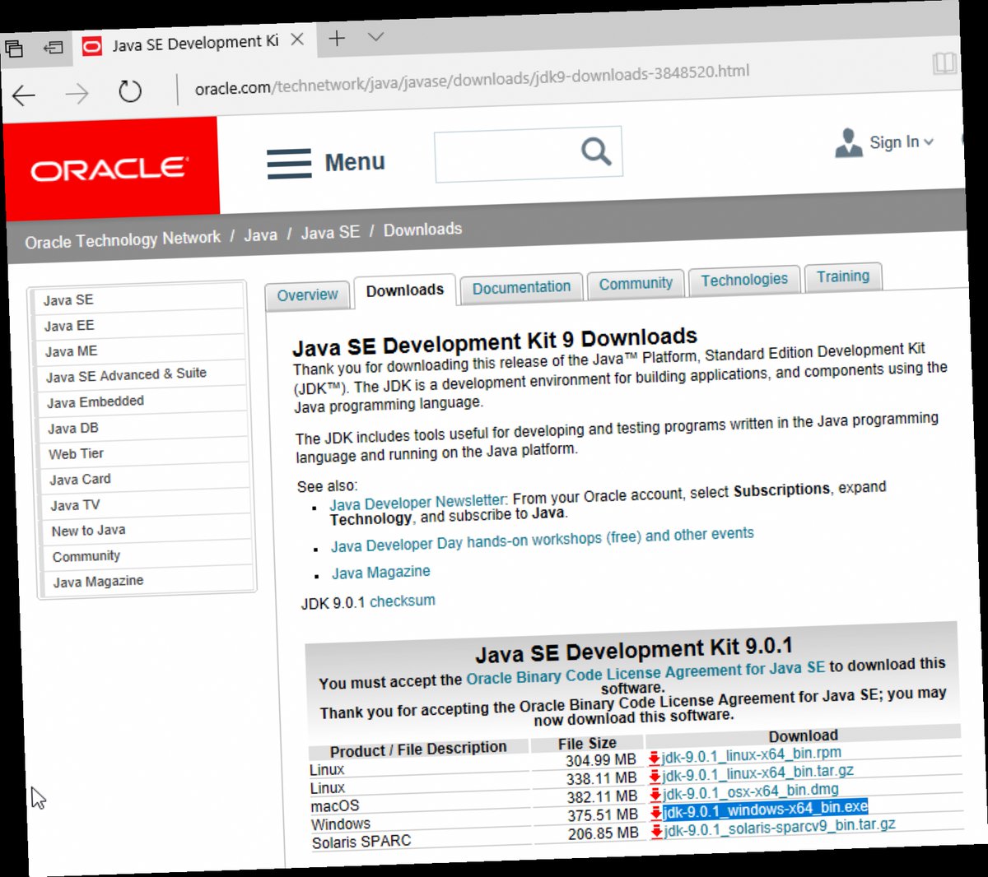
Task: Expand tab preview chevron
Action: 375,37
